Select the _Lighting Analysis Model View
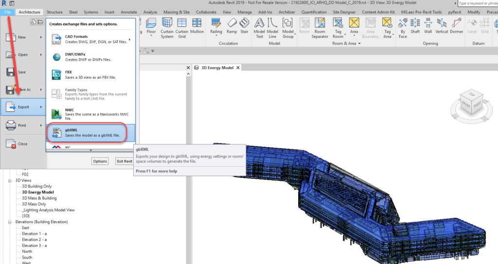The width and height of the screenshot is (498, 264). 48,210
